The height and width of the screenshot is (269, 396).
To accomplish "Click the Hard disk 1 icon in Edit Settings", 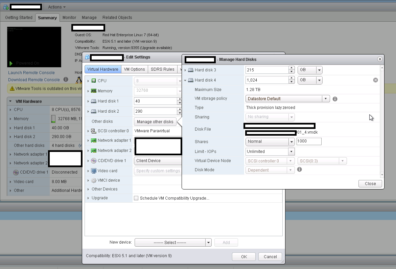I will click(x=94, y=101).
